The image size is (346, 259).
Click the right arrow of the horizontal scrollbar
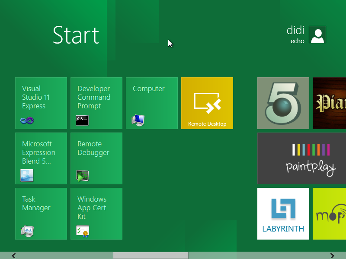coord(332,256)
